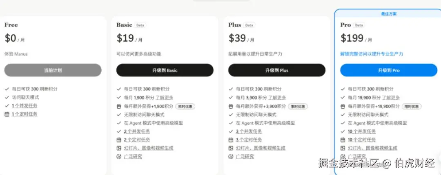
Task: Click the image icon beside Pro plan's 幻灯片、图像和视频生成
Action: [x=343, y=148]
